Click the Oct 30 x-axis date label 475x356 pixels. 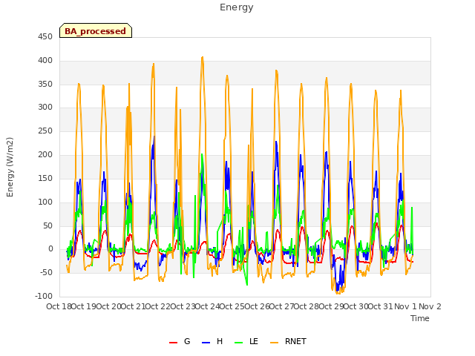356,306
